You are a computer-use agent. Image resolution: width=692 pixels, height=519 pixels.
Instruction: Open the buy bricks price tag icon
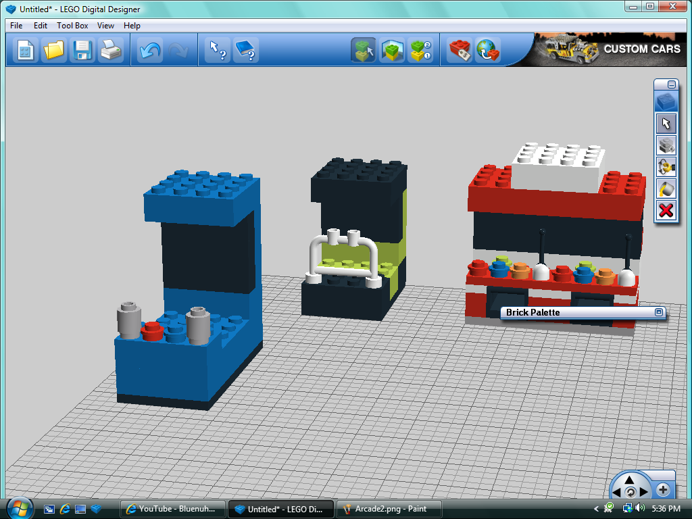(x=460, y=50)
